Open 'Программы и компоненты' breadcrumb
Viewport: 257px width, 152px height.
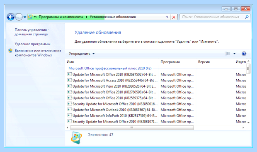[x=61, y=17]
